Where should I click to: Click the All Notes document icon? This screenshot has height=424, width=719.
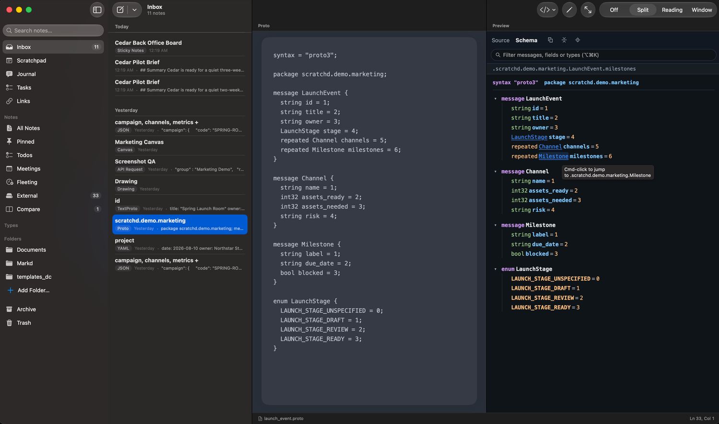[9, 128]
